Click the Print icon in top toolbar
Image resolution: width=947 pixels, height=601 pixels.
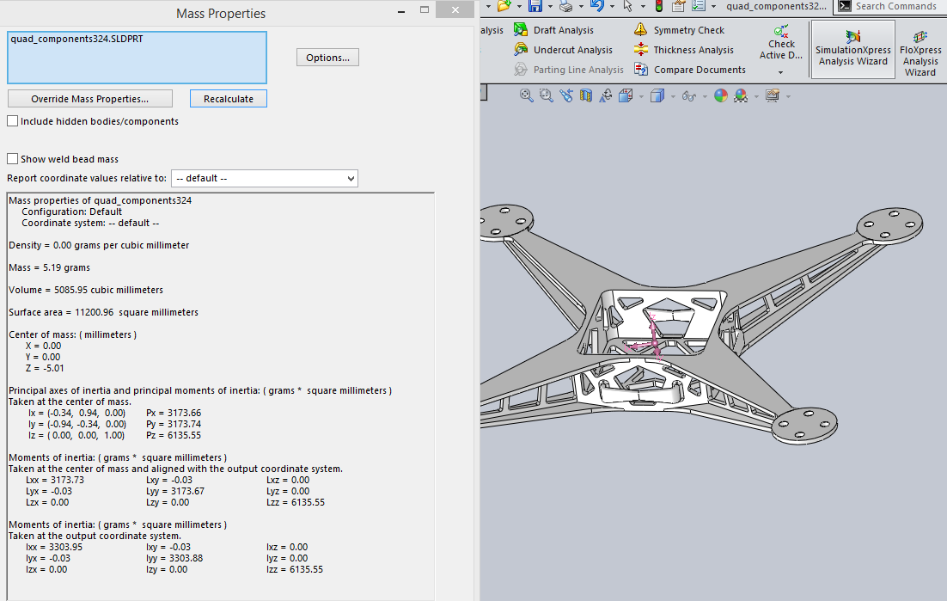point(566,6)
